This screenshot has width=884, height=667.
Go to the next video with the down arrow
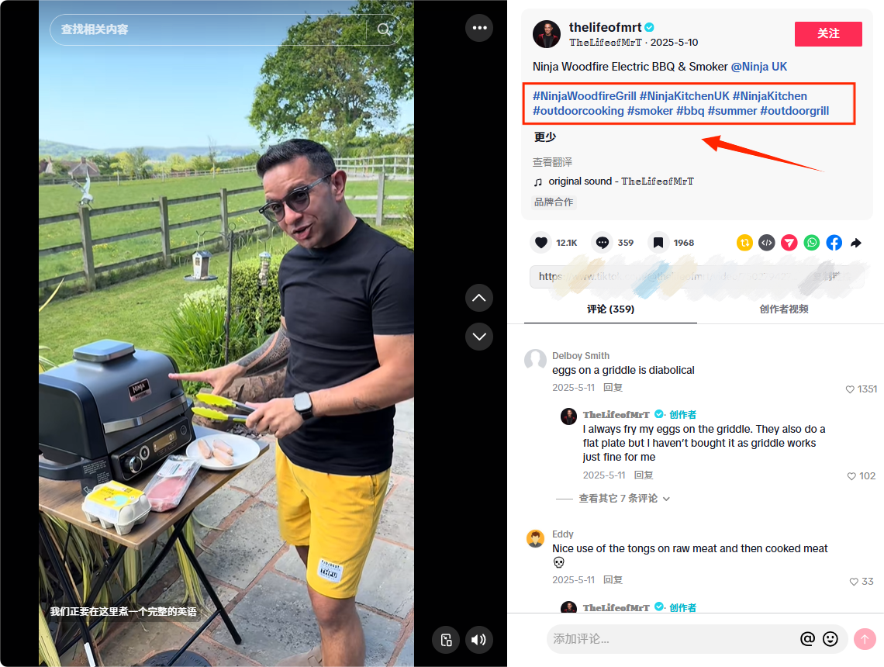click(479, 337)
